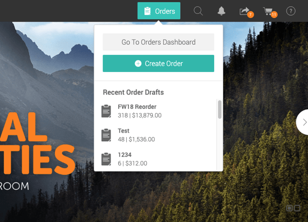This screenshot has height=222, width=308.
Task: Collapse the Orders dropdown menu
Action: [159, 11]
